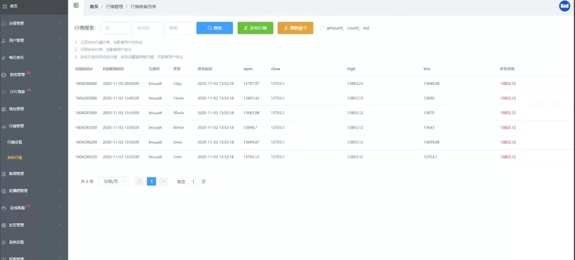Select the 发布行情 submenu item
Viewport: 575px width, 260px height.
tap(15, 157)
